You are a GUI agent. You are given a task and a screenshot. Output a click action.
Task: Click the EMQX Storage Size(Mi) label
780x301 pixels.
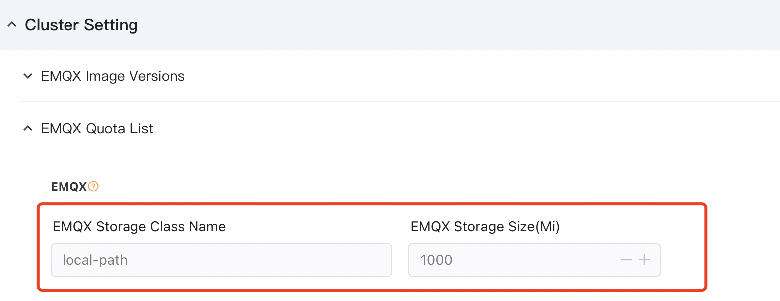[x=485, y=227]
